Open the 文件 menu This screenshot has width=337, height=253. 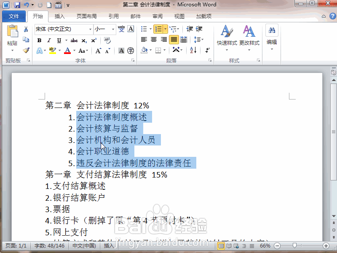pyautogui.click(x=14, y=16)
